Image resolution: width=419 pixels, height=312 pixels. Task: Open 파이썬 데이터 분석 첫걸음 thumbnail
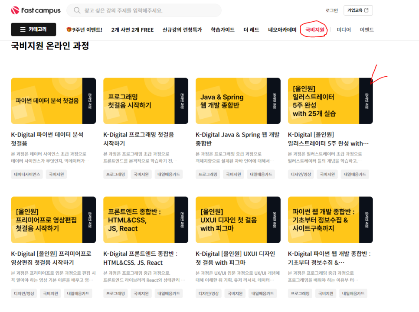point(53,101)
